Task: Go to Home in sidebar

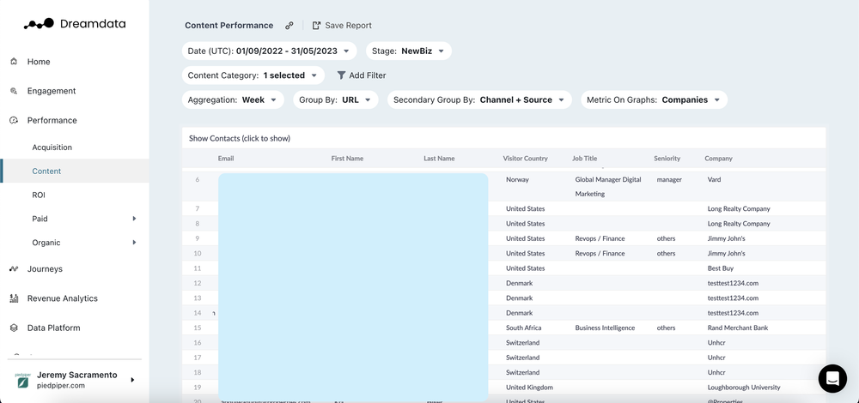Action: click(x=39, y=62)
